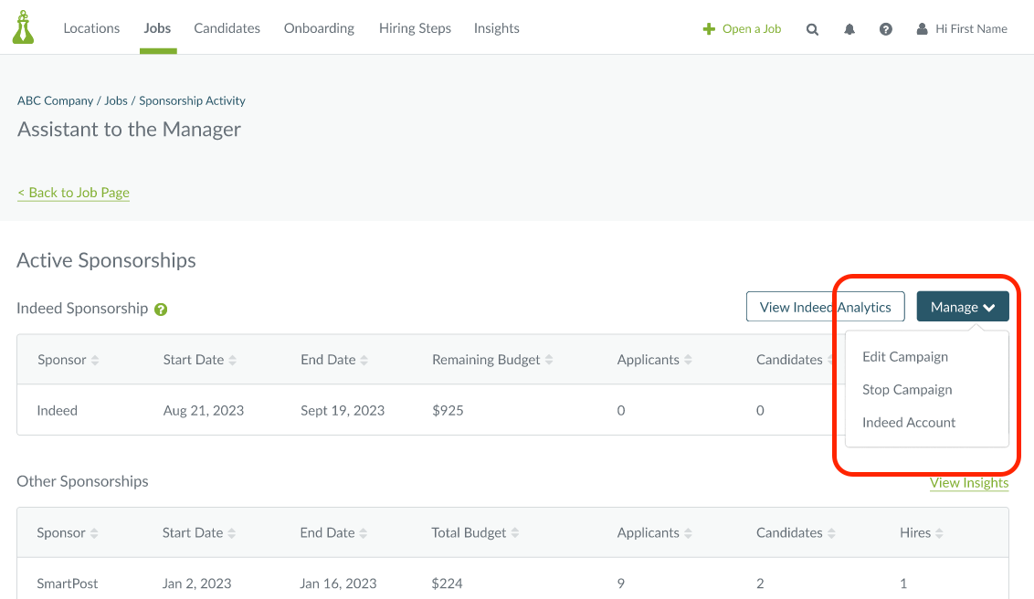Viewport: 1034px width, 599px height.
Task: Check notifications via the bell icon
Action: 849,28
